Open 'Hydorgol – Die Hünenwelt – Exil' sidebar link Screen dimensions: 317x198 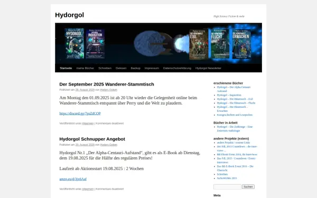[x=235, y=99]
